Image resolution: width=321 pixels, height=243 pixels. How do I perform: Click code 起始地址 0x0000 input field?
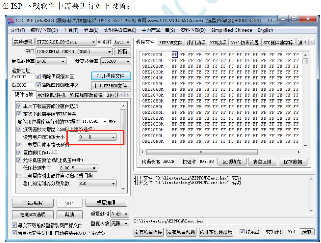pos(23,77)
